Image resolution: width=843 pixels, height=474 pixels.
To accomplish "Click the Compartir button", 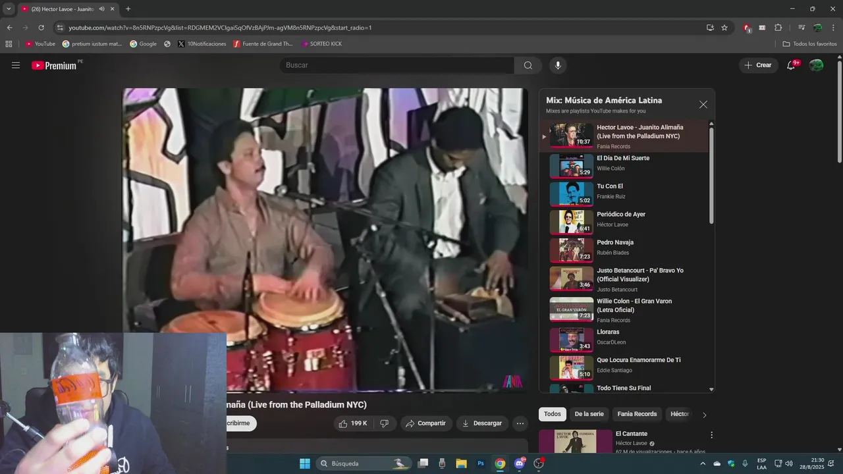I will click(x=425, y=423).
